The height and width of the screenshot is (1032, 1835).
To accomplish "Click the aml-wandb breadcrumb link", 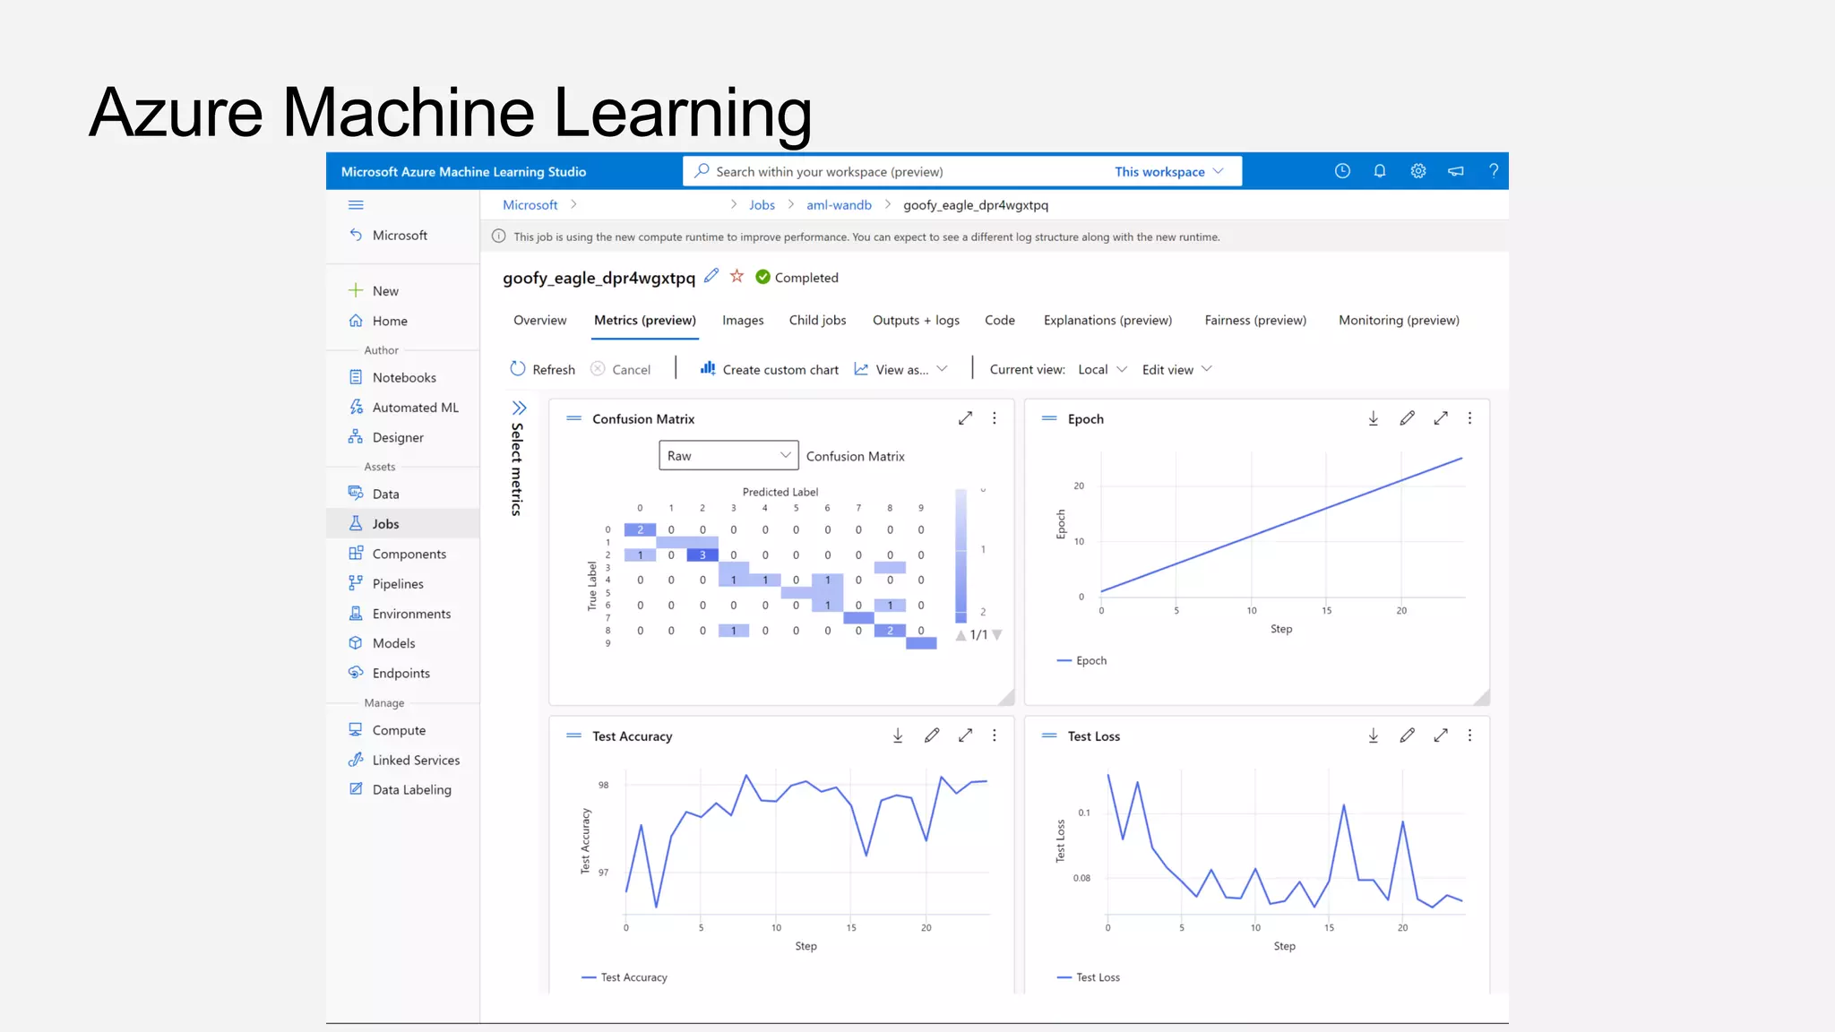I will pyautogui.click(x=839, y=205).
